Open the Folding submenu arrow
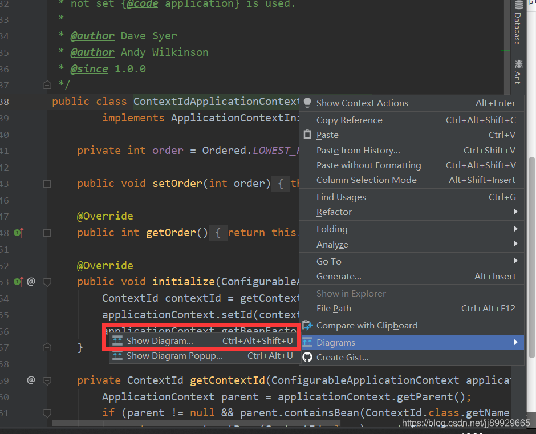The width and height of the screenshot is (536, 434). (515, 229)
